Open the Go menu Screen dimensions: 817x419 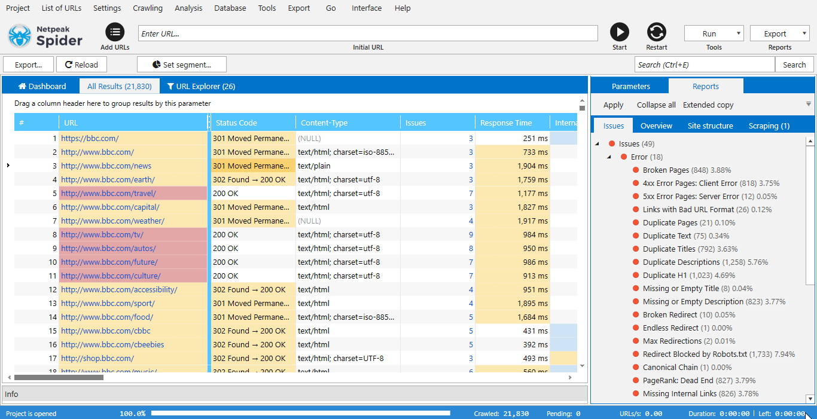click(331, 8)
